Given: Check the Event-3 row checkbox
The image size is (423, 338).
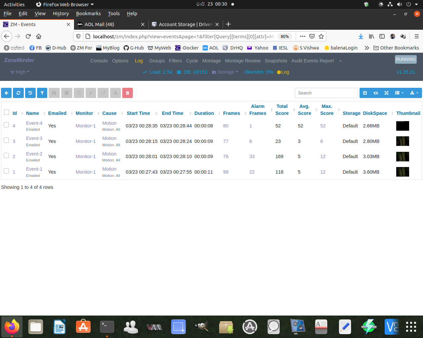Looking at the screenshot, I should pyautogui.click(x=6, y=140).
